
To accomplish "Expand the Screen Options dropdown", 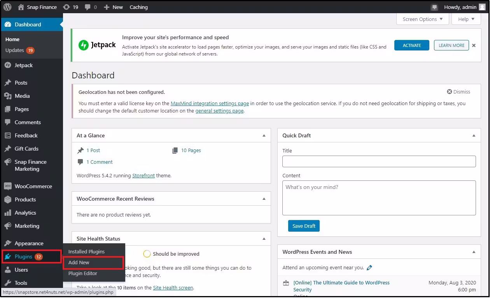I will coord(422,19).
